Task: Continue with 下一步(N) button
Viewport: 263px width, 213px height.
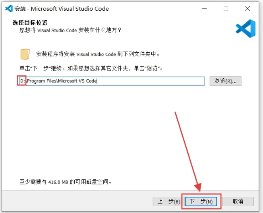Action: pos(201,201)
